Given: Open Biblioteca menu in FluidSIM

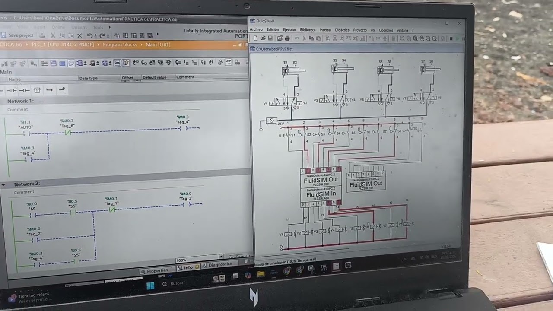Looking at the screenshot, I should click(308, 30).
